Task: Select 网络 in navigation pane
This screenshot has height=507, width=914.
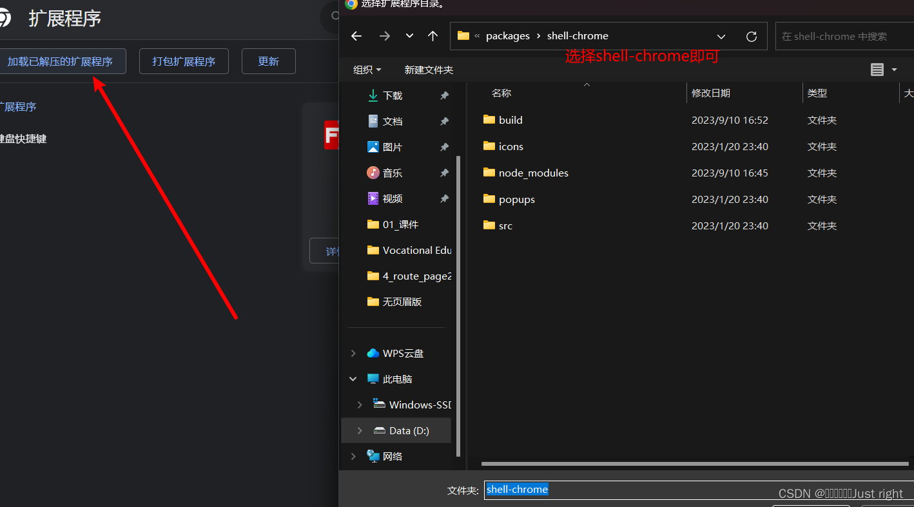Action: pos(385,456)
